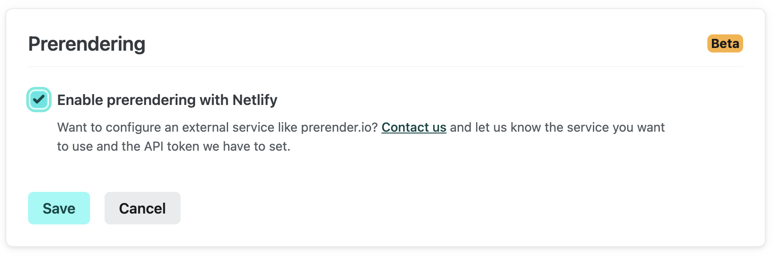Cancel the prerendering changes
This screenshot has width=773, height=257.
tap(142, 208)
